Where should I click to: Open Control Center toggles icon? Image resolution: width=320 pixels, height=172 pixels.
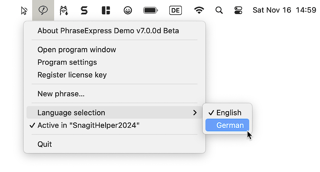click(238, 11)
